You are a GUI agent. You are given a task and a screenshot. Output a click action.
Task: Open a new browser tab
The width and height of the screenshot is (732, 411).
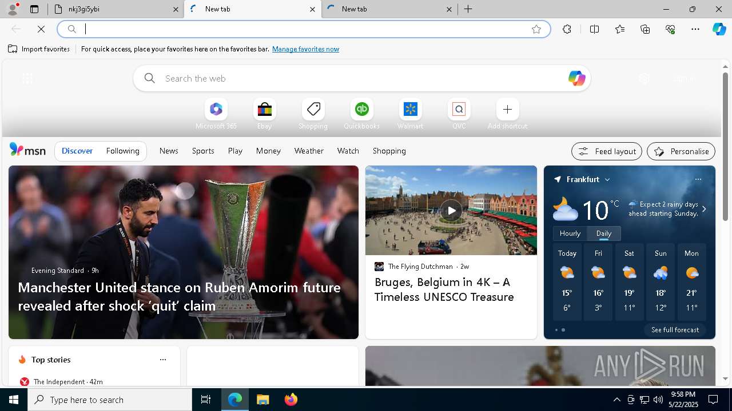pos(468,9)
